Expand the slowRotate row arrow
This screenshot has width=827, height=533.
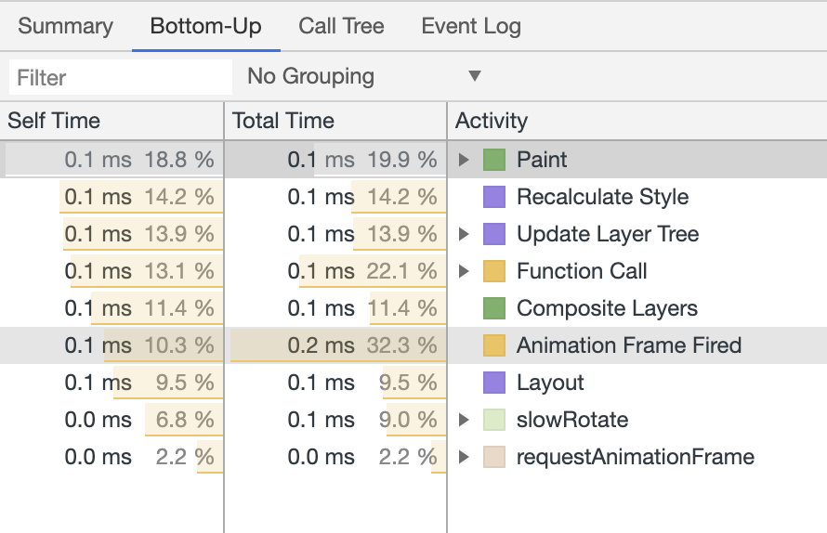(x=464, y=420)
